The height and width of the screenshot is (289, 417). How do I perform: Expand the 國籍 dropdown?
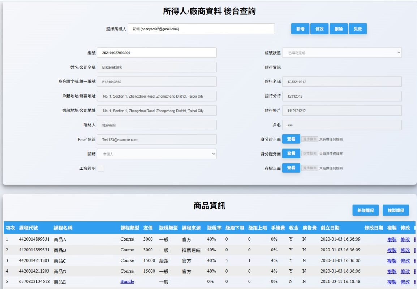pos(156,154)
